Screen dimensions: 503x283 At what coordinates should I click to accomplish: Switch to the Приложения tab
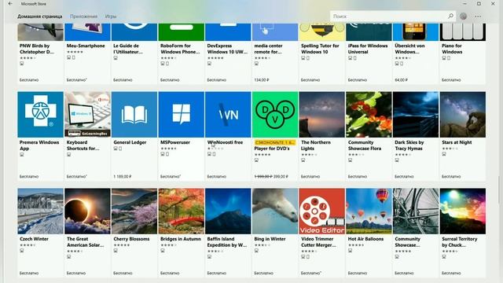tap(84, 16)
